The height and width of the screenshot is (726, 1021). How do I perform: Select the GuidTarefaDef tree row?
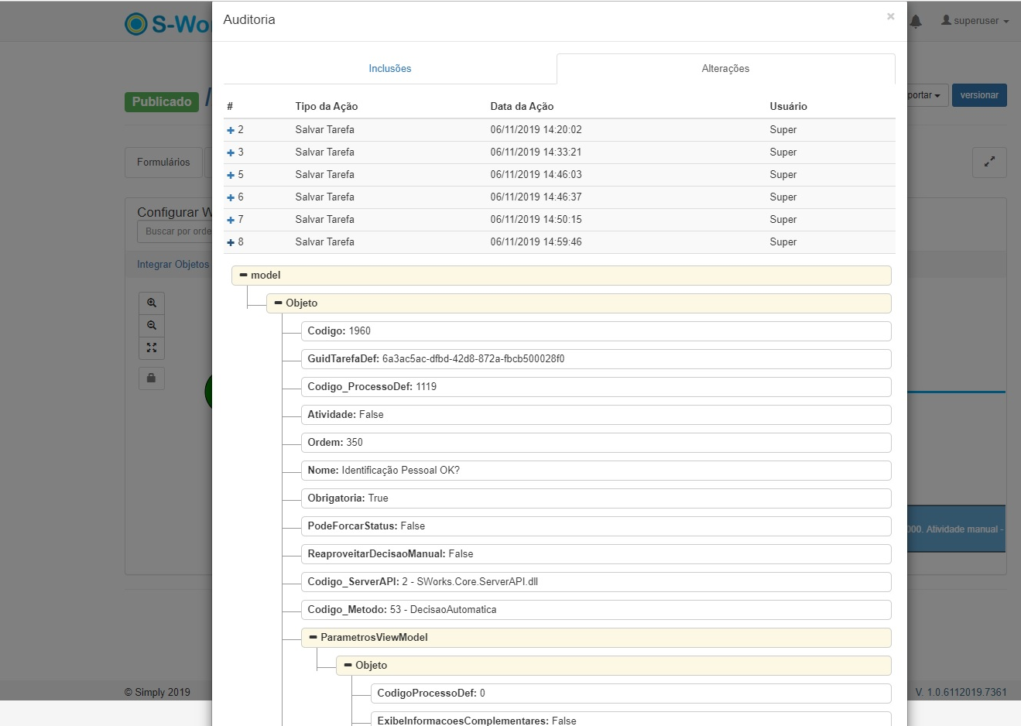point(596,359)
